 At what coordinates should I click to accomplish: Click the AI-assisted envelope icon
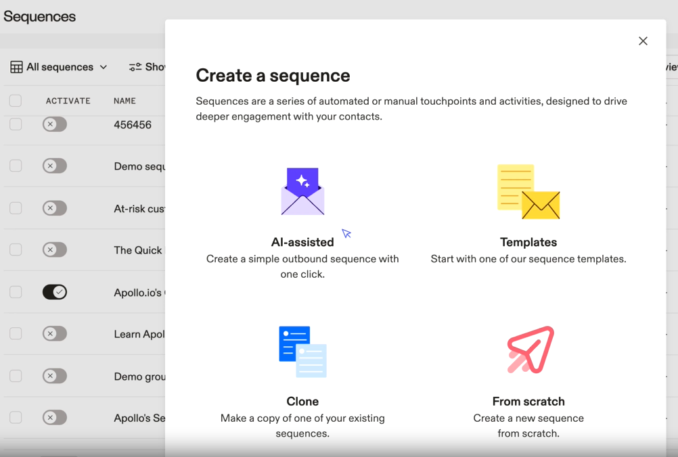[x=302, y=191]
